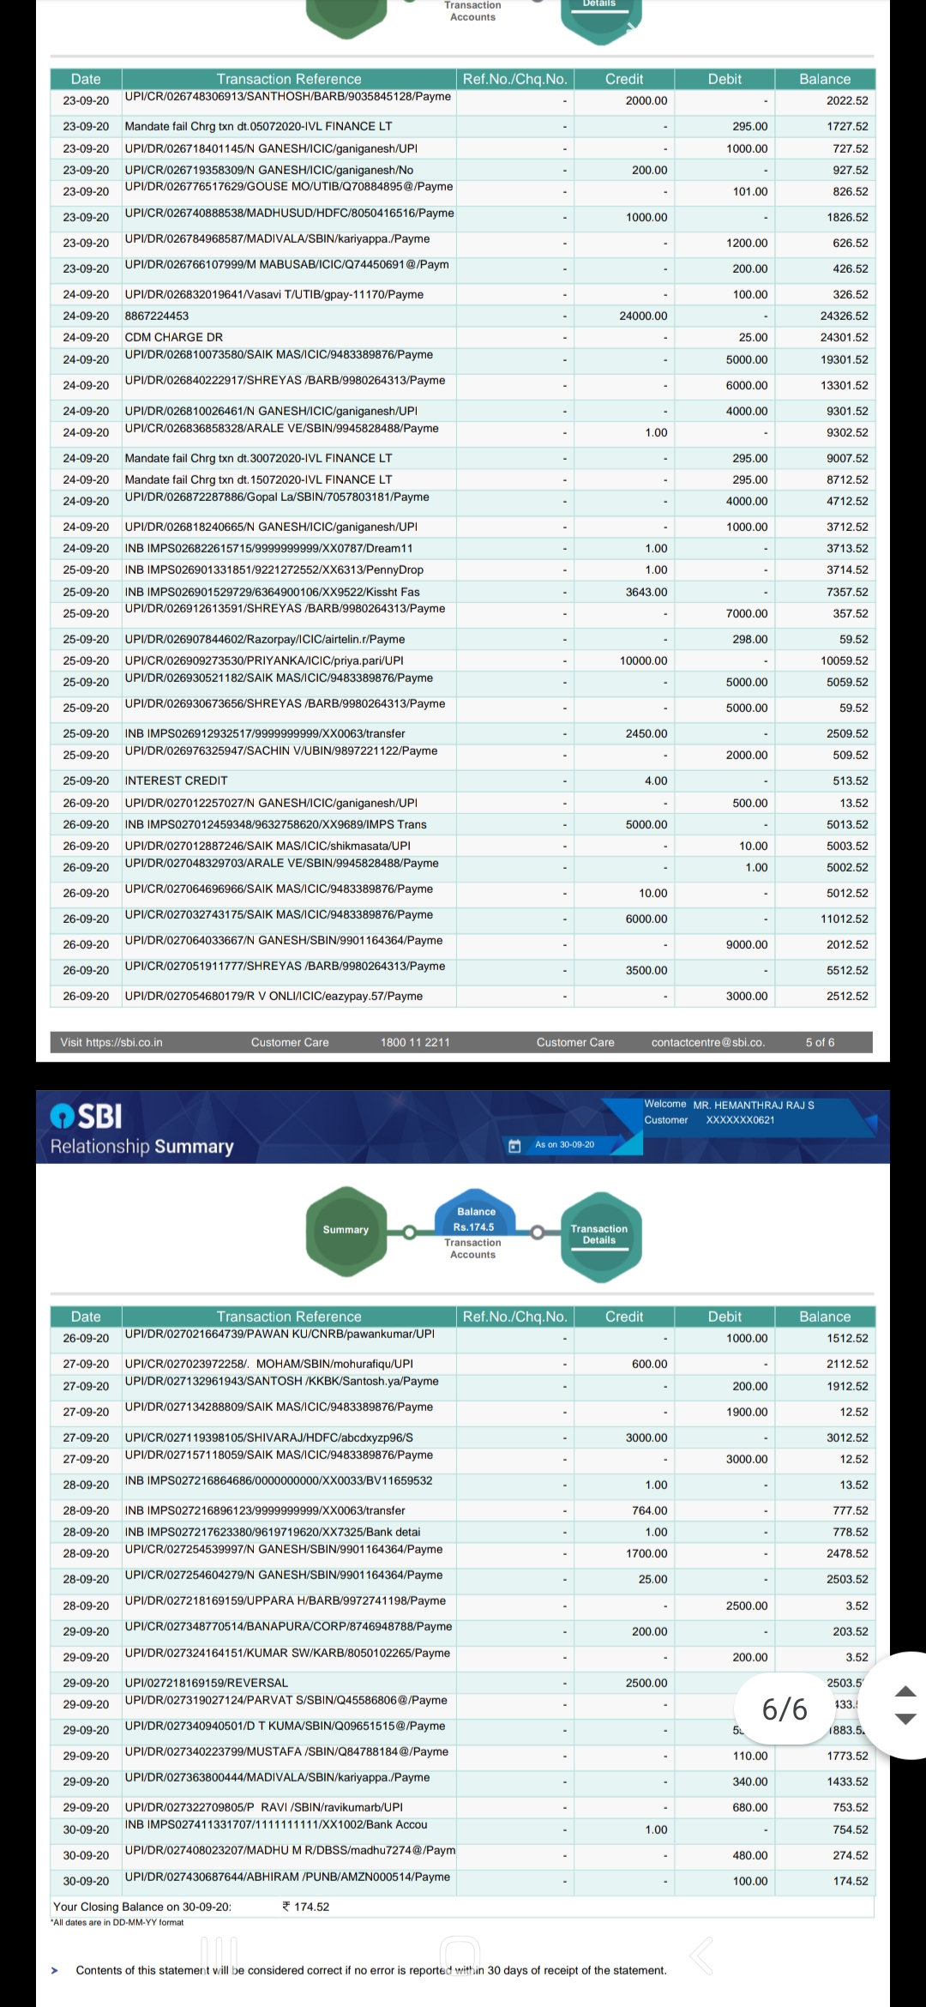Select the IMPS XX0033/BV11659532 transaction
Screen dimensions: 926x2007
coord(279,1480)
